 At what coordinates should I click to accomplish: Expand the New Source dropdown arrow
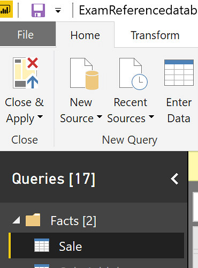[100, 116]
